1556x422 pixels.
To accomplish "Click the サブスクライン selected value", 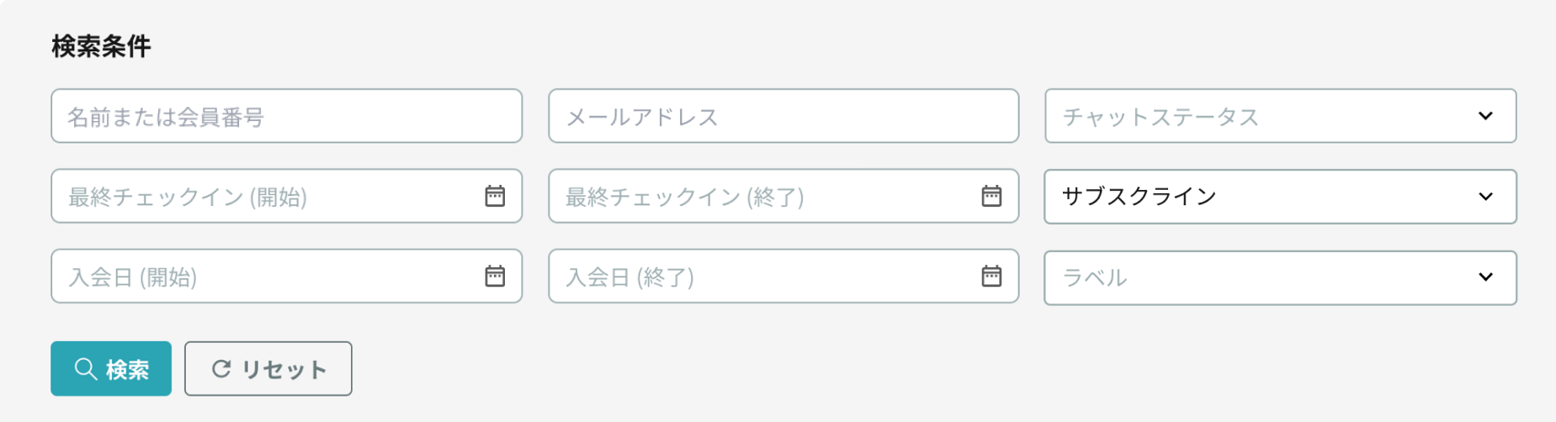I will coord(1139,197).
